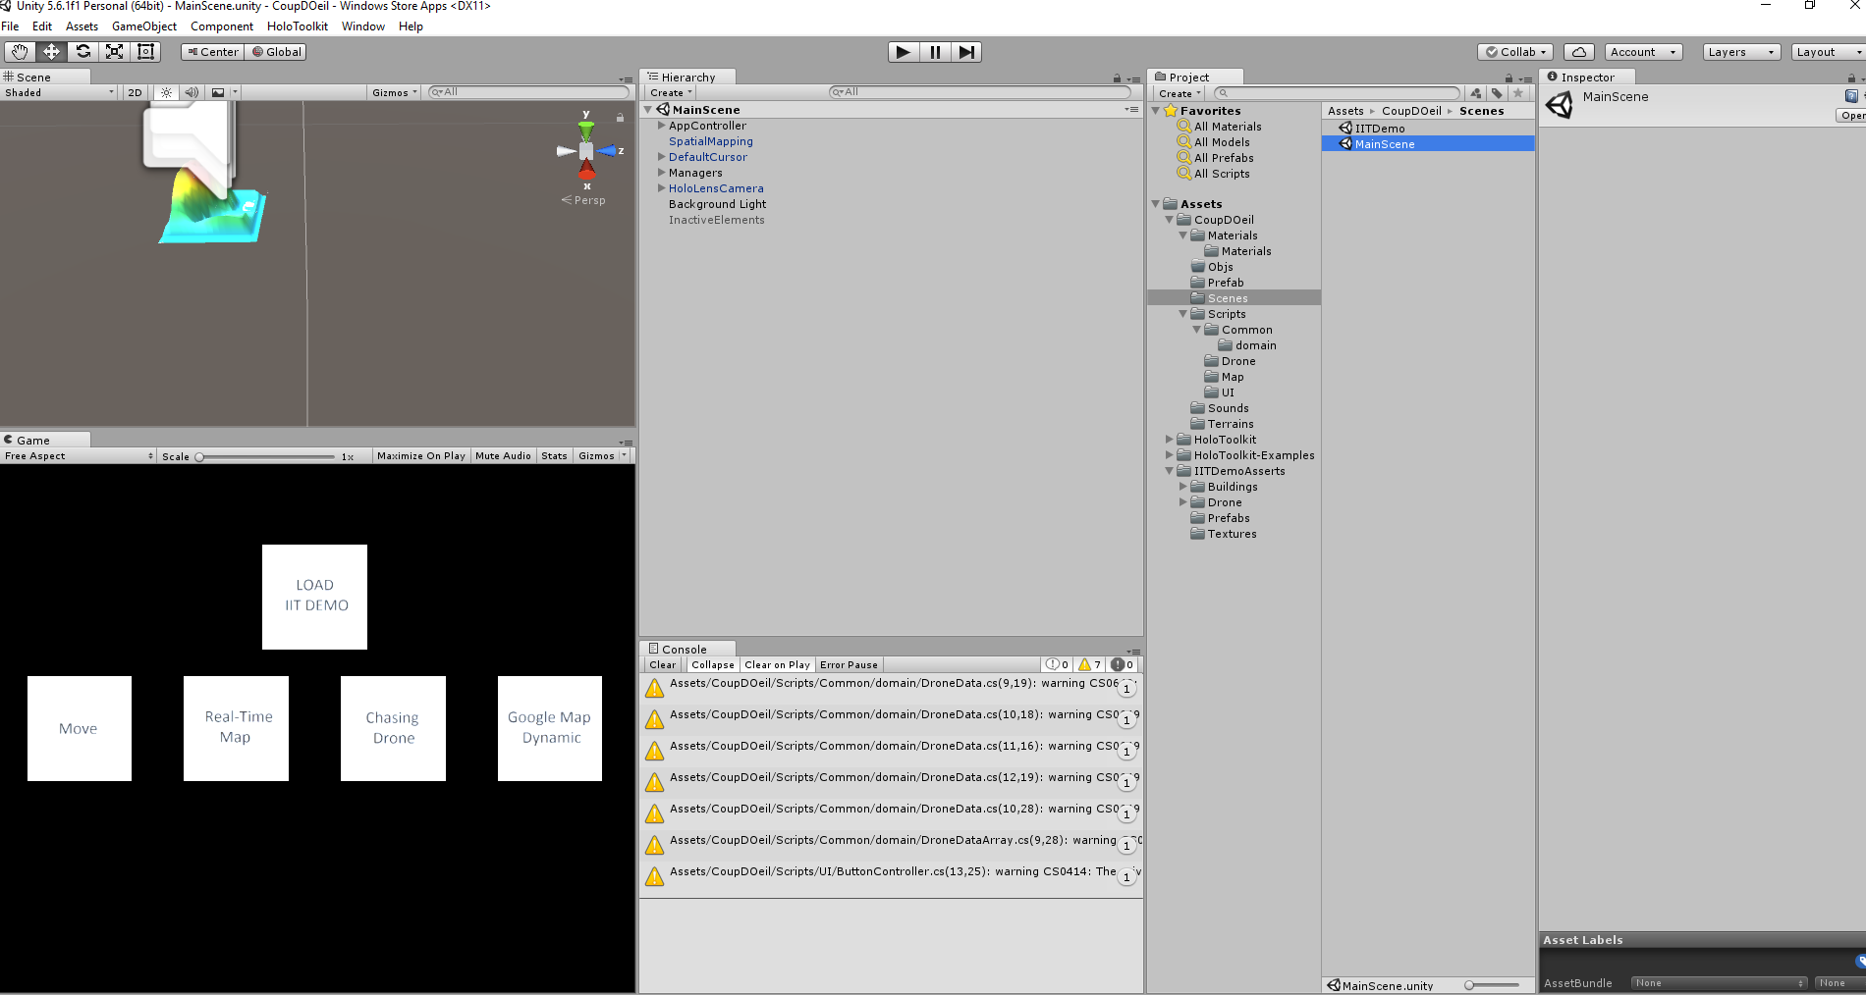Select the Scale tool

coord(115,52)
